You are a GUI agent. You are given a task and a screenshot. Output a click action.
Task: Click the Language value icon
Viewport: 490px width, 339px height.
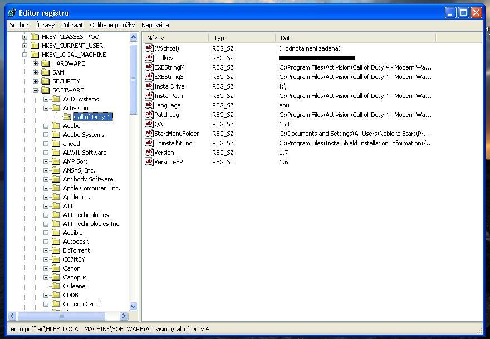click(x=149, y=105)
